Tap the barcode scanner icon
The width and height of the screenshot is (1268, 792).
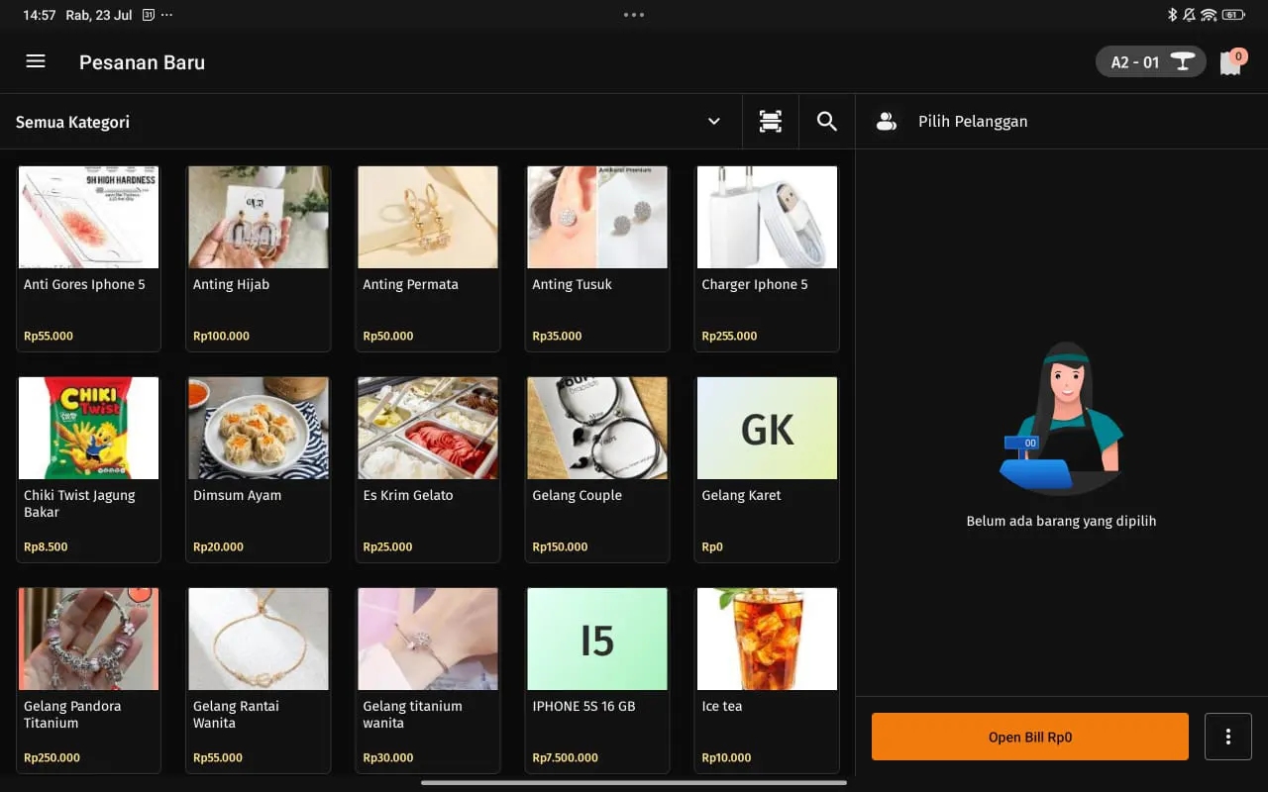770,122
